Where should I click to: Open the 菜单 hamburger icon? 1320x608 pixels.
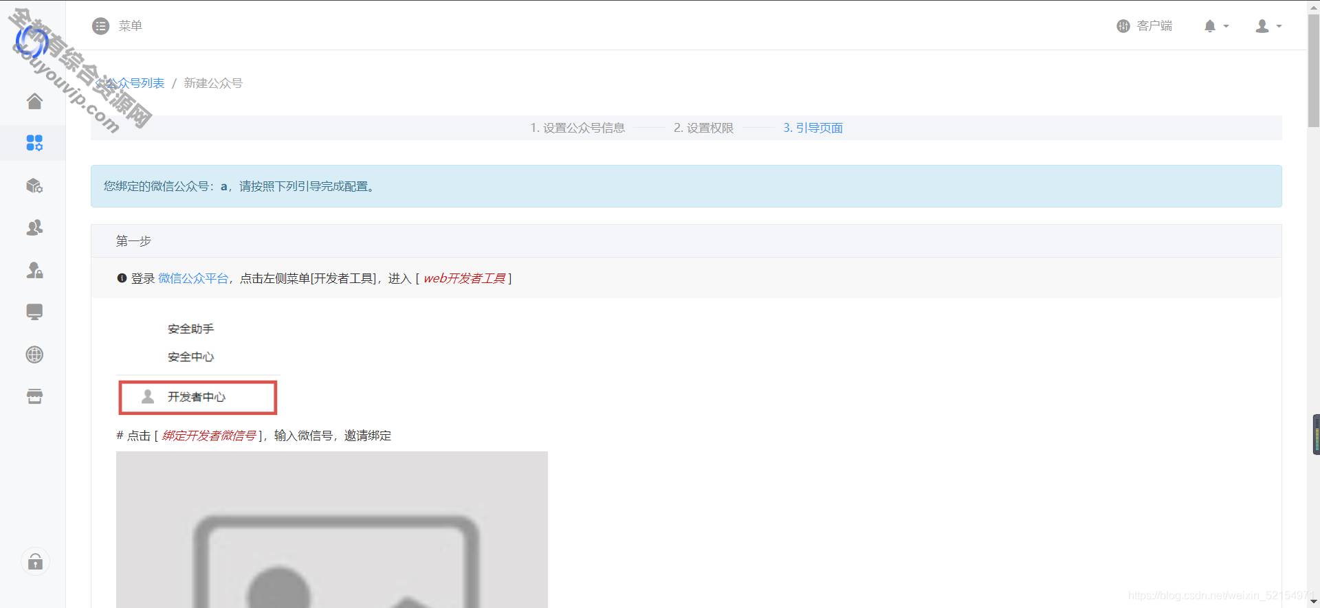point(100,26)
